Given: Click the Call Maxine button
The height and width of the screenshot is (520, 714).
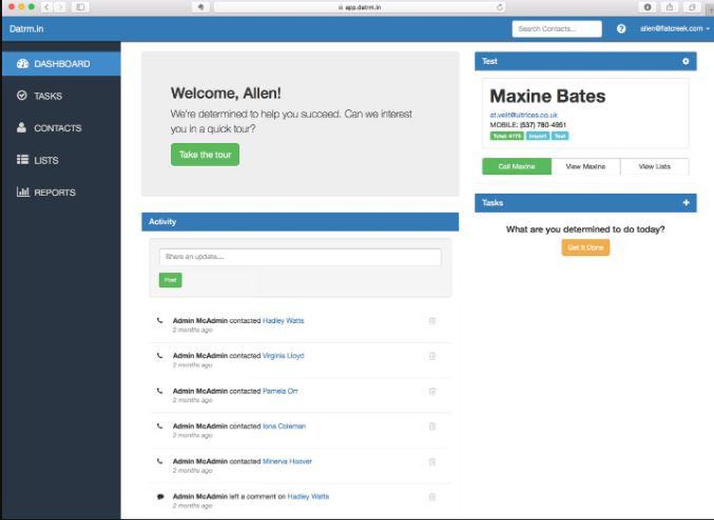Looking at the screenshot, I should (x=517, y=166).
